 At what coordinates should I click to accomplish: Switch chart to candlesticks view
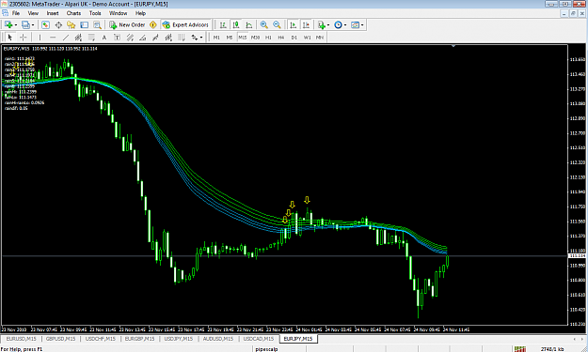pyautogui.click(x=236, y=25)
